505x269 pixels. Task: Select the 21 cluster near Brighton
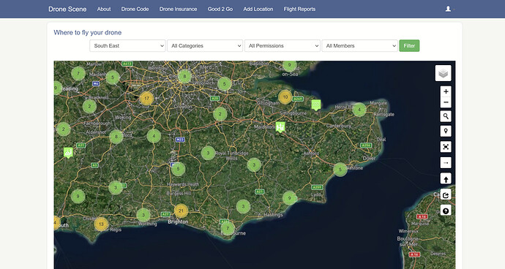(181, 211)
